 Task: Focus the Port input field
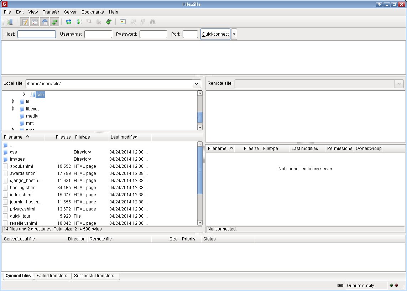[190, 34]
